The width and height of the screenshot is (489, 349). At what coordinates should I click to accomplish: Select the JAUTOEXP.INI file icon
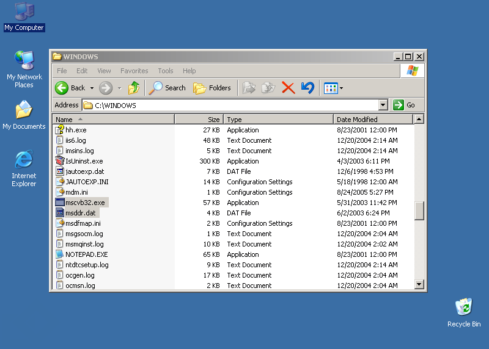[x=59, y=181]
